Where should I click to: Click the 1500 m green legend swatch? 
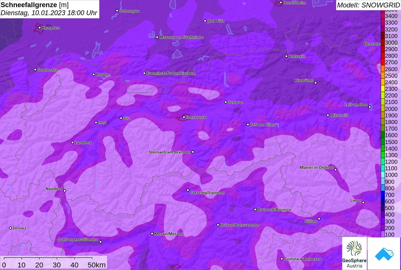coord(383,142)
